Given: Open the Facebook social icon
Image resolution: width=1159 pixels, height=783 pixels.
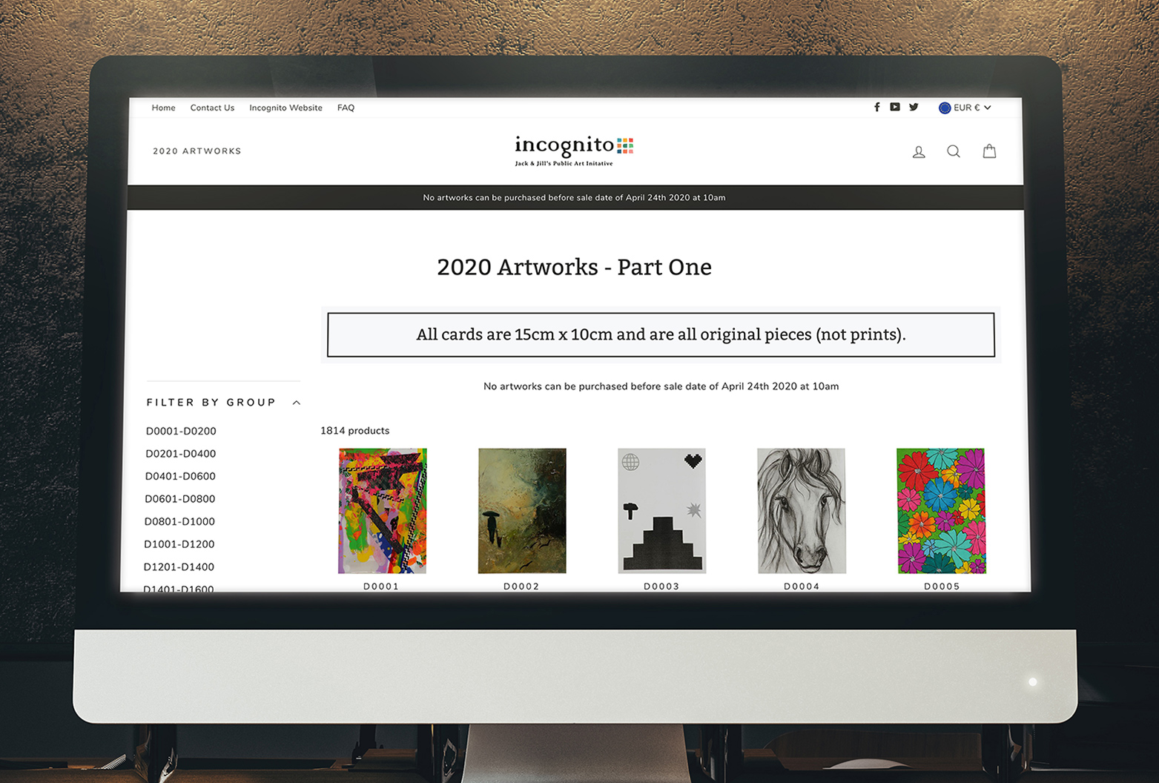Looking at the screenshot, I should (x=876, y=108).
